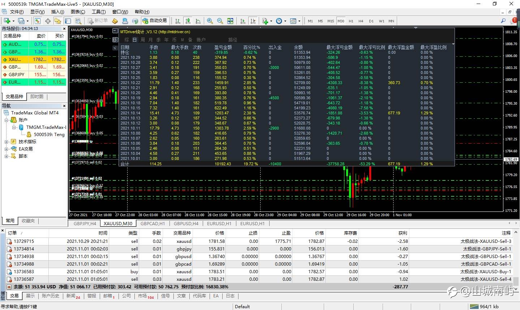Screen dimensions: 520x310
Task: Select the yellow XAU row in market watch
Action: [34, 60]
